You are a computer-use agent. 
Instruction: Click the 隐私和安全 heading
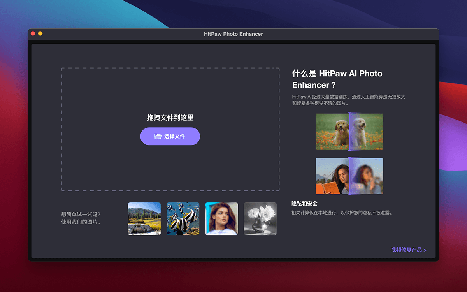point(304,204)
